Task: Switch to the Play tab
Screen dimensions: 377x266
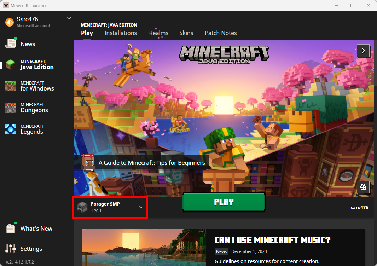Action: (87, 33)
